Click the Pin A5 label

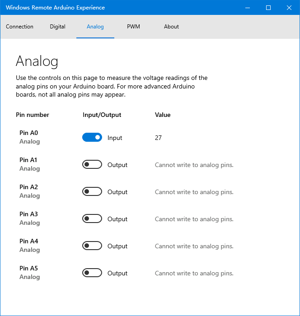[x=29, y=268]
